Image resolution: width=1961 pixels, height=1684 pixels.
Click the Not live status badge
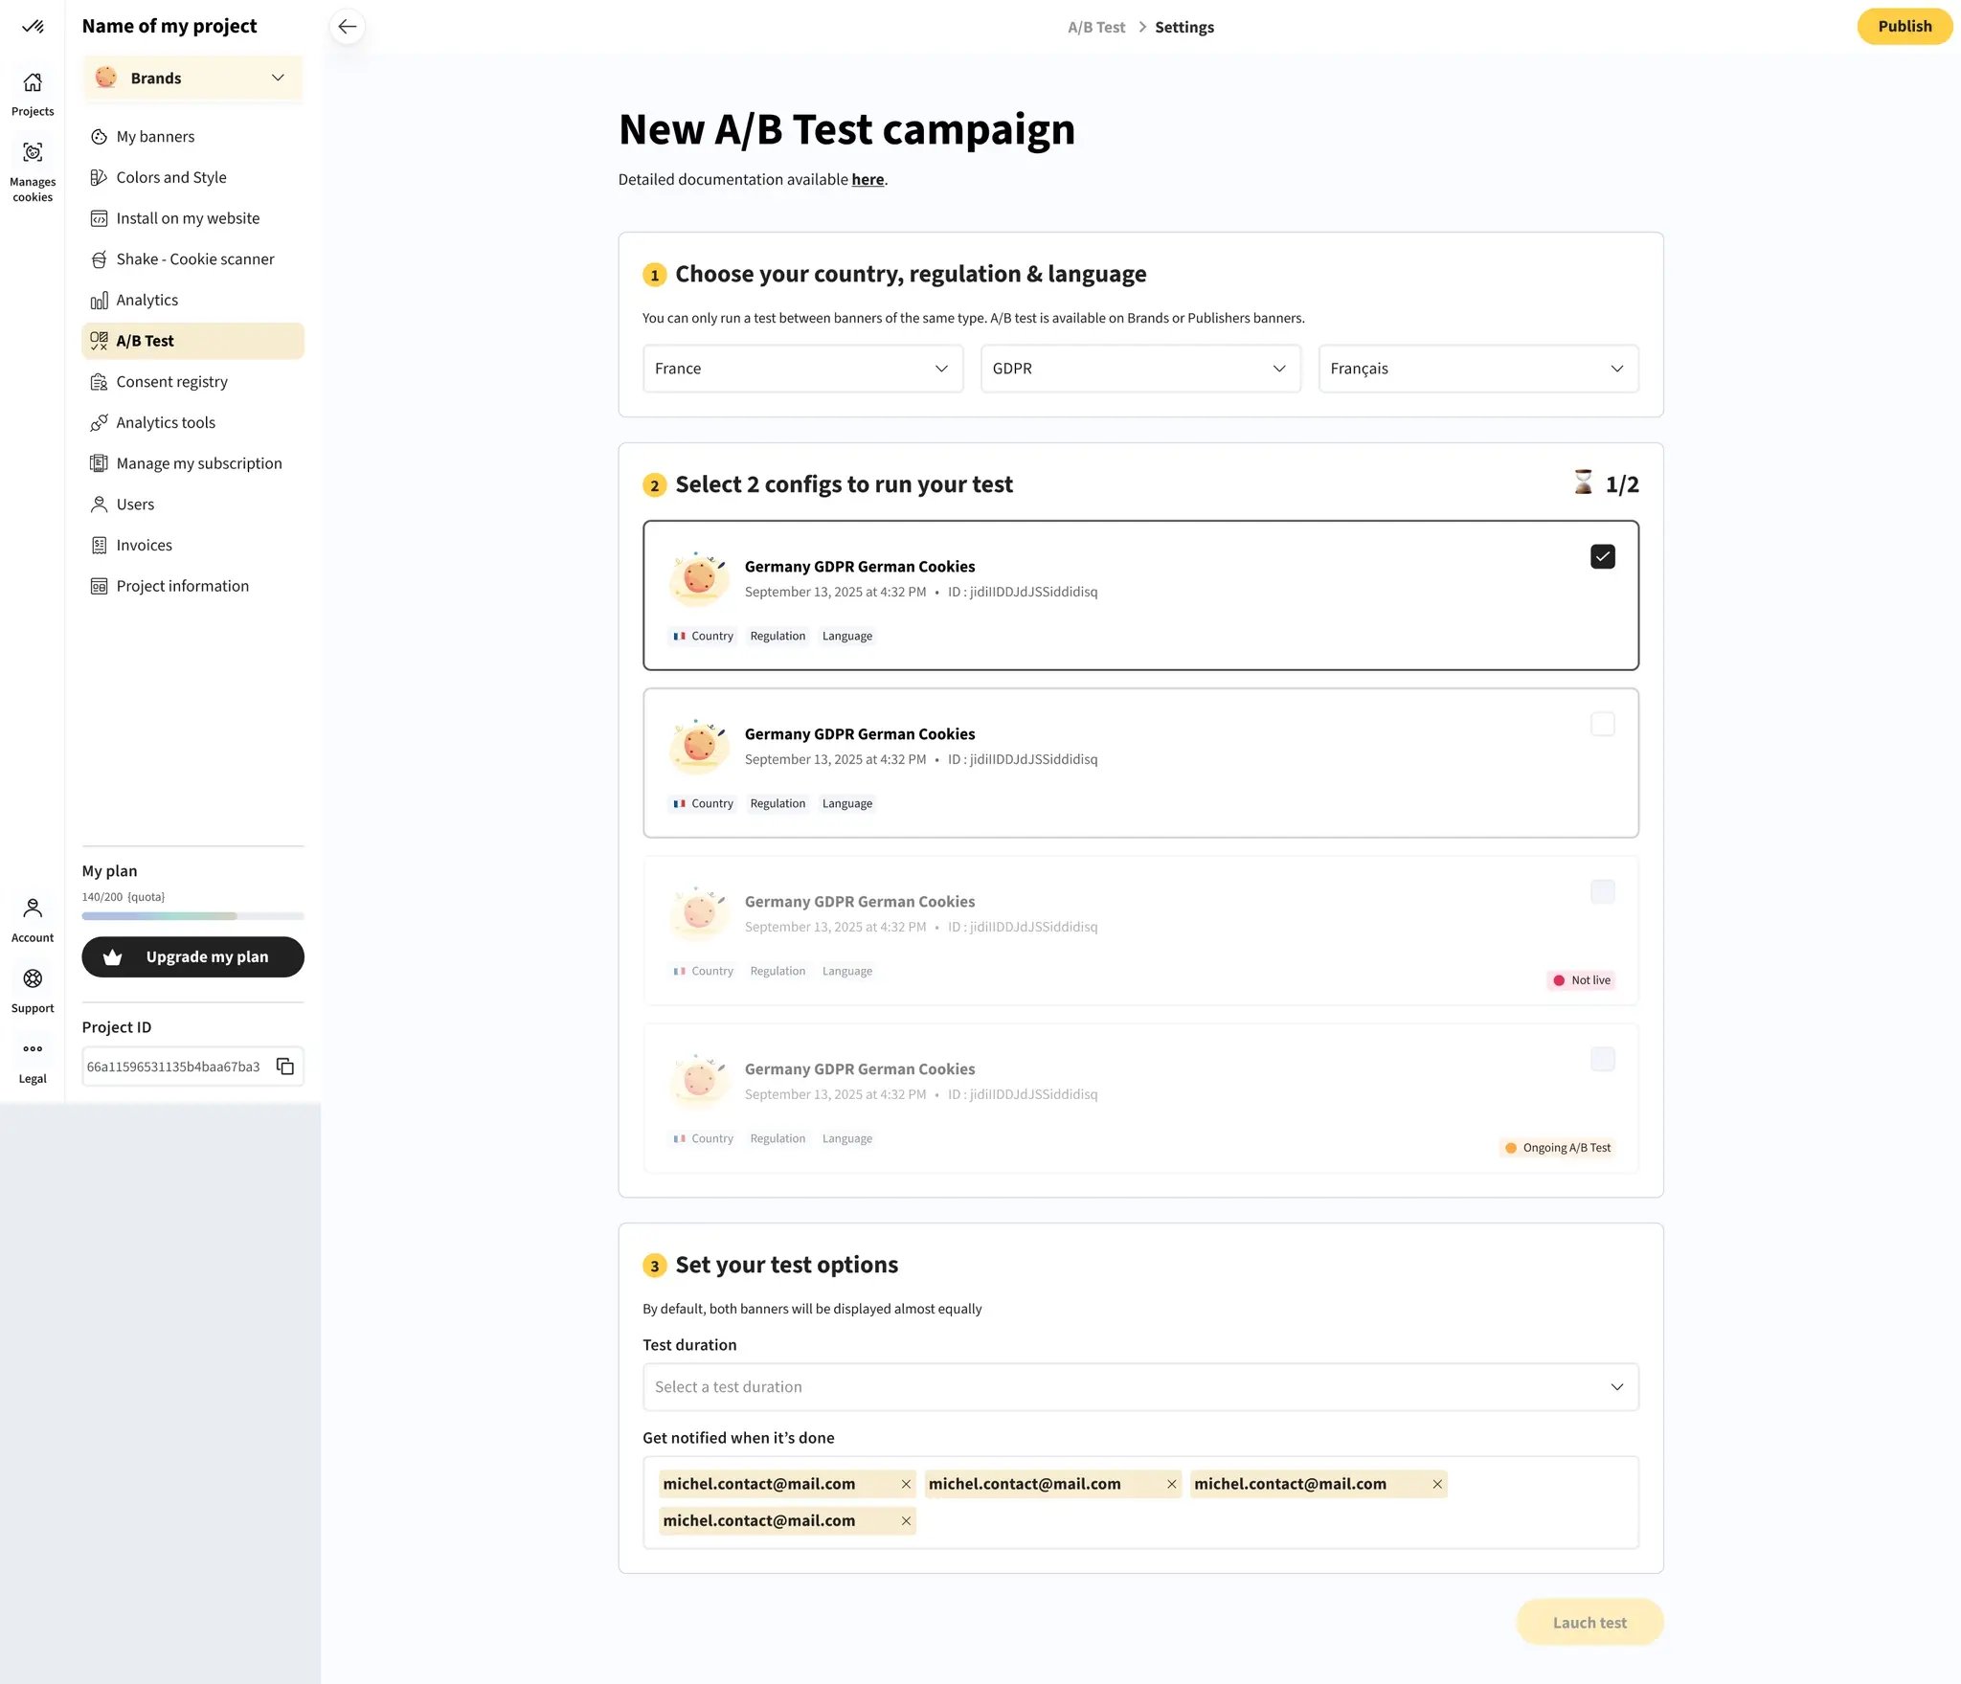pyautogui.click(x=1581, y=980)
